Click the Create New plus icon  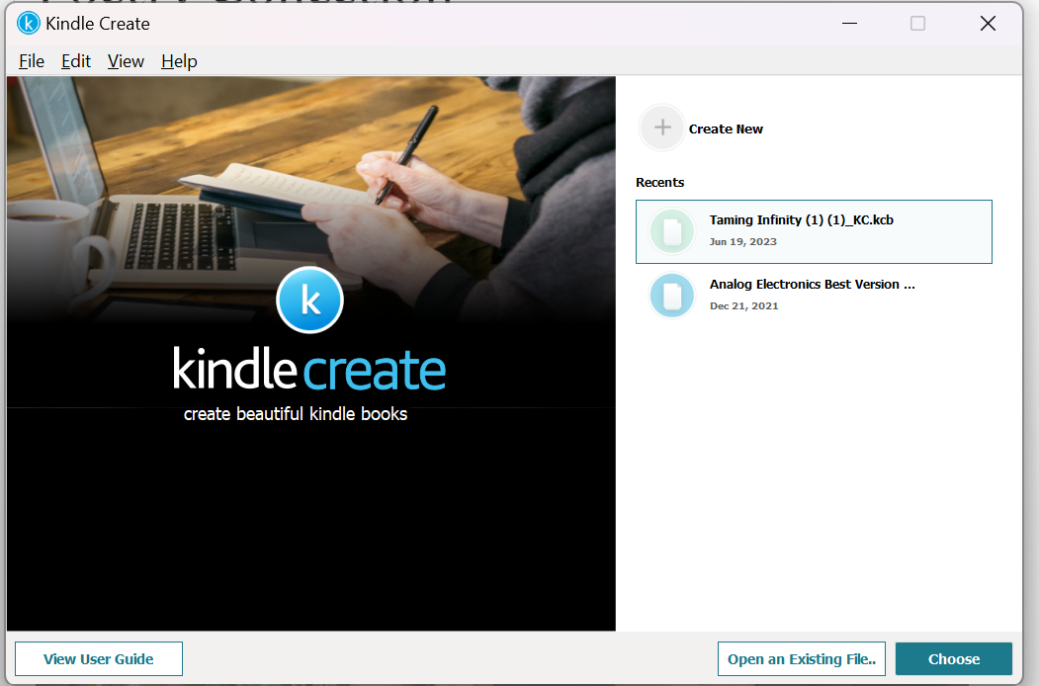click(x=662, y=128)
